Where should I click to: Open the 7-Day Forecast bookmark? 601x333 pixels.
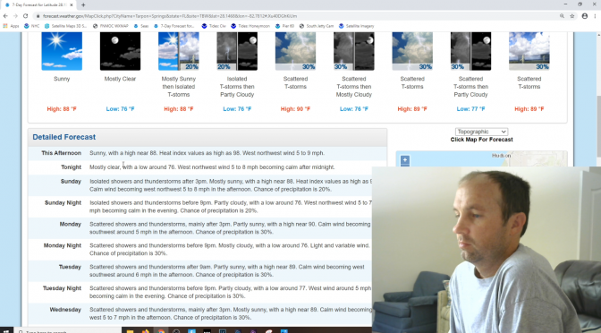tap(174, 26)
